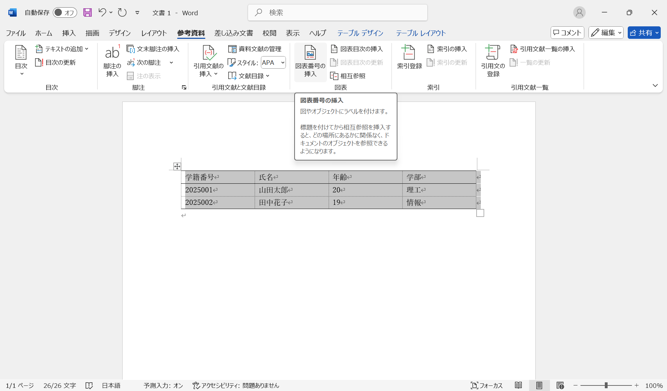Open the スタイル APA dropdown
Screen dimensions: 667x391
click(273, 62)
